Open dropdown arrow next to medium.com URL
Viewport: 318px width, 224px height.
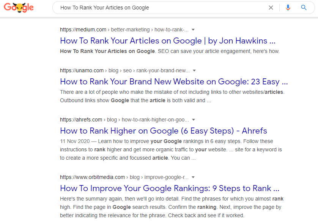point(193,30)
